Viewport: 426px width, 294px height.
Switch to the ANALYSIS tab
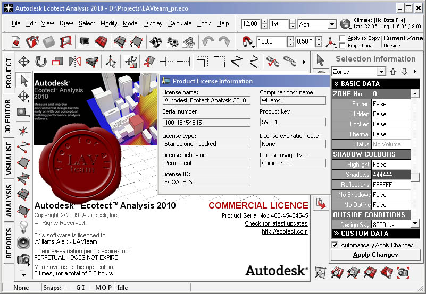coord(9,200)
